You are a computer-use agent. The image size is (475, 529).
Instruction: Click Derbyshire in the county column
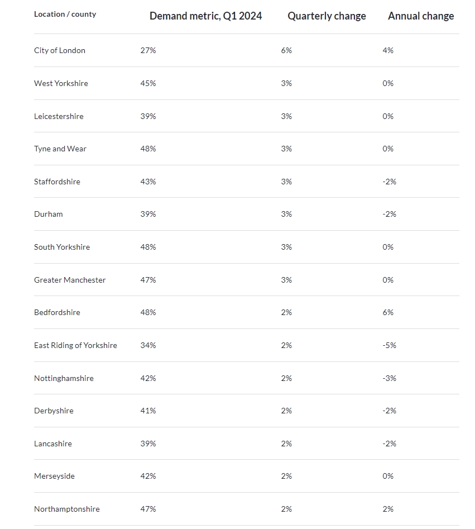(54, 411)
